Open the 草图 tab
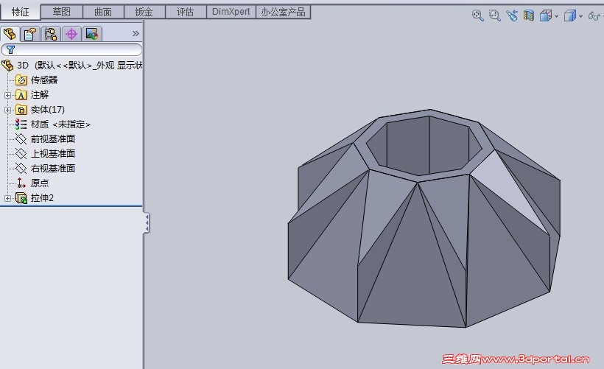The width and height of the screenshot is (604, 369). coord(62,12)
